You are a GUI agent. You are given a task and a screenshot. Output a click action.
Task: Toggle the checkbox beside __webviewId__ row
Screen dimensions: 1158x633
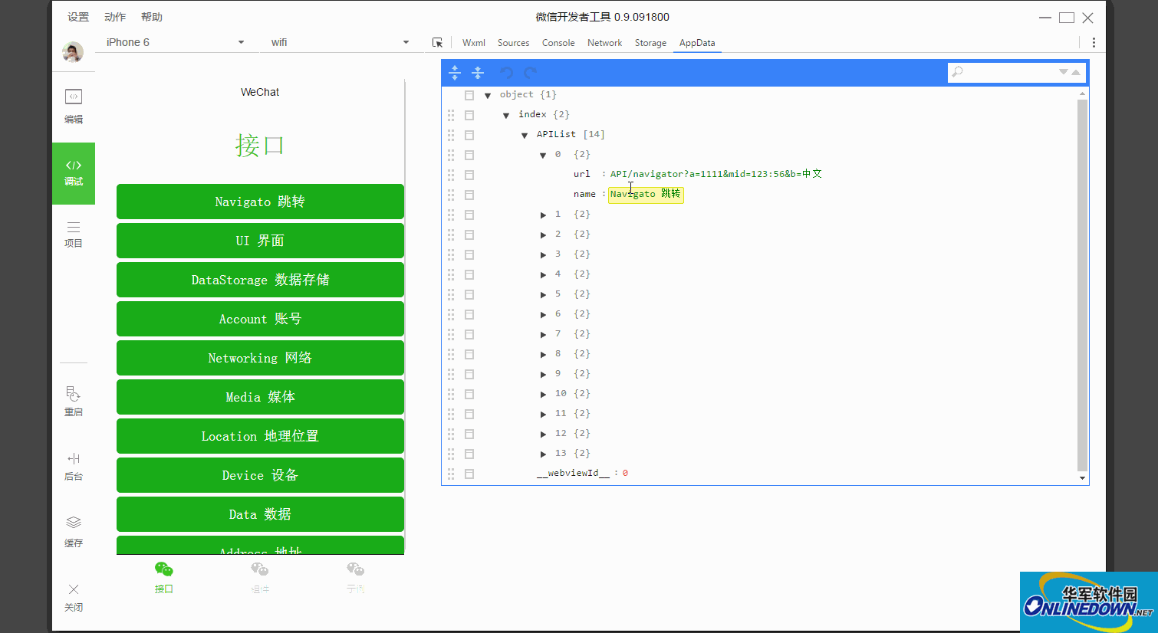[469, 474]
